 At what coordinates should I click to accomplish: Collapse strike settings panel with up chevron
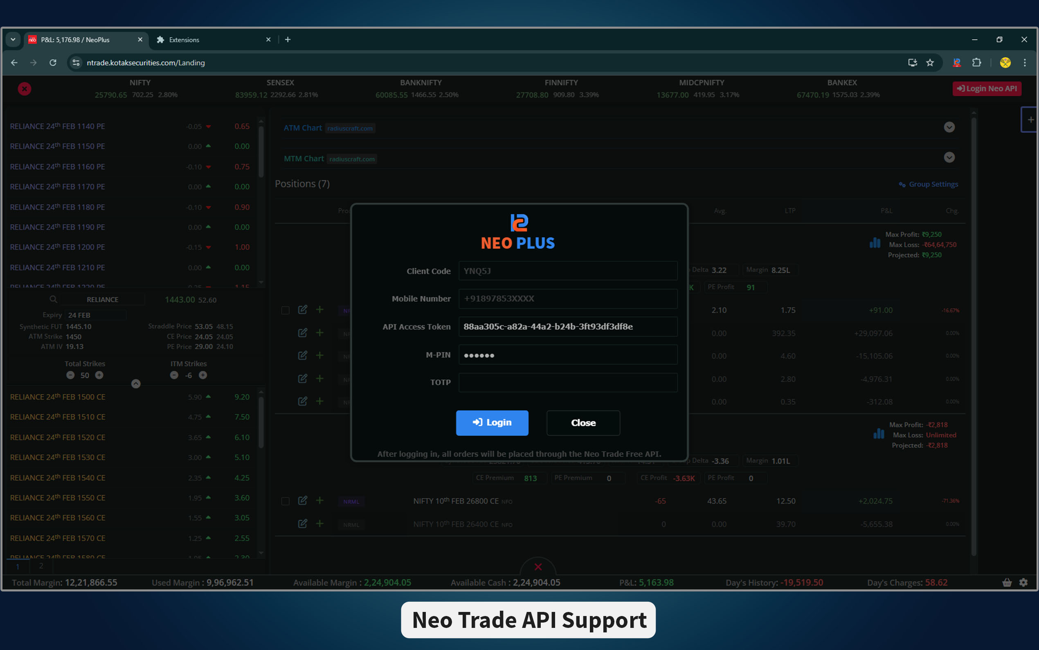pos(136,384)
